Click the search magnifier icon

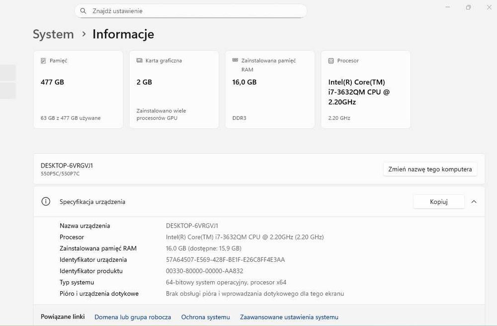tap(83, 11)
